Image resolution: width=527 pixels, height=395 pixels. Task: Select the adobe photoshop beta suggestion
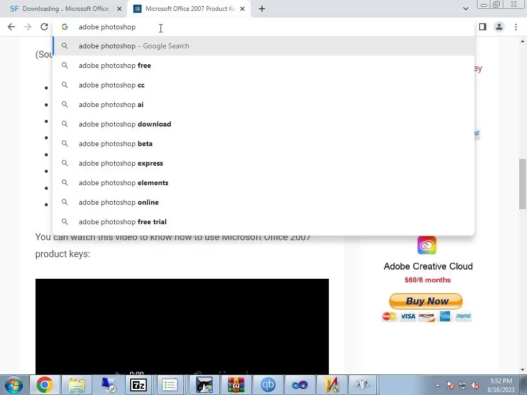(263, 143)
